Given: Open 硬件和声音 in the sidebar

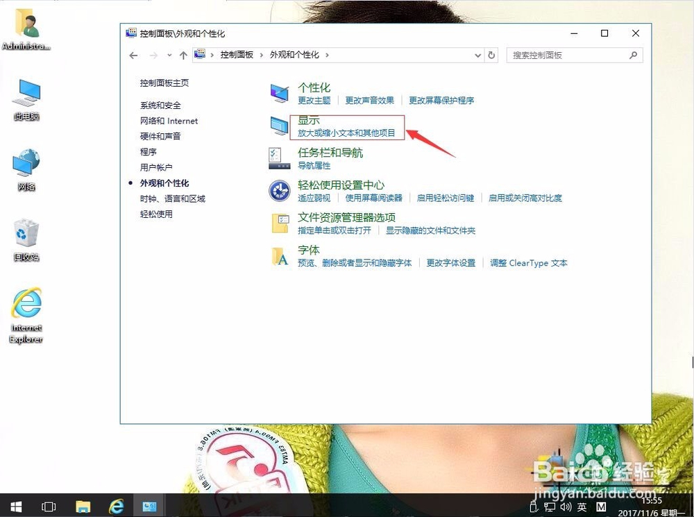Looking at the screenshot, I should pos(160,136).
